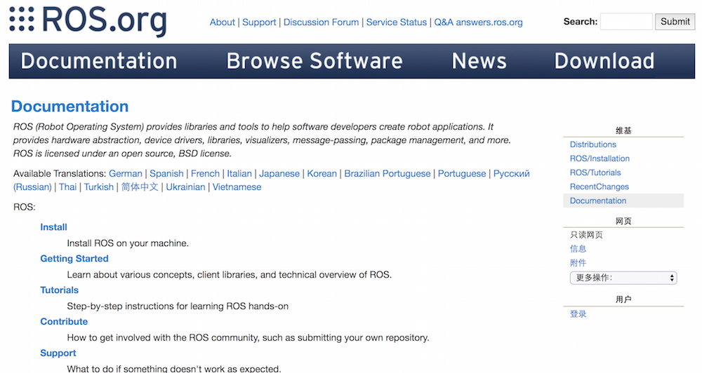This screenshot has width=702, height=373.
Task: Open the Getting Started link
Action: point(74,259)
